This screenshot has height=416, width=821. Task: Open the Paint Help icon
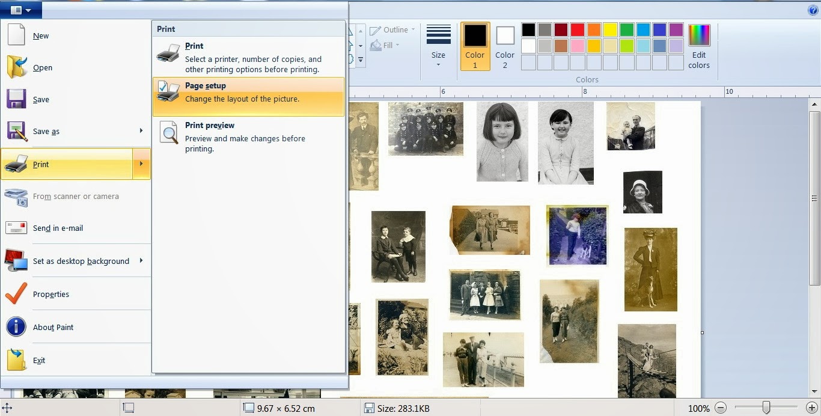pyautogui.click(x=813, y=10)
